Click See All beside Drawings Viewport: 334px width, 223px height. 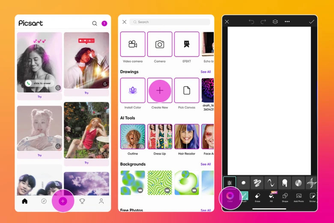[x=206, y=72]
